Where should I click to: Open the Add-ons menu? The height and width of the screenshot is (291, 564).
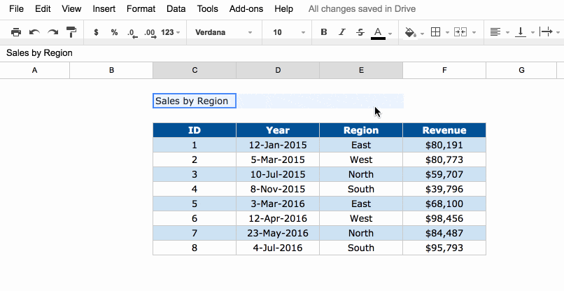click(x=245, y=9)
